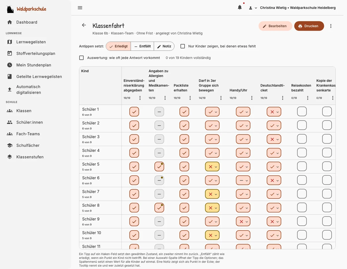
Task: Click the Automatisch digitalisieren upload icon
Action: 10,89
